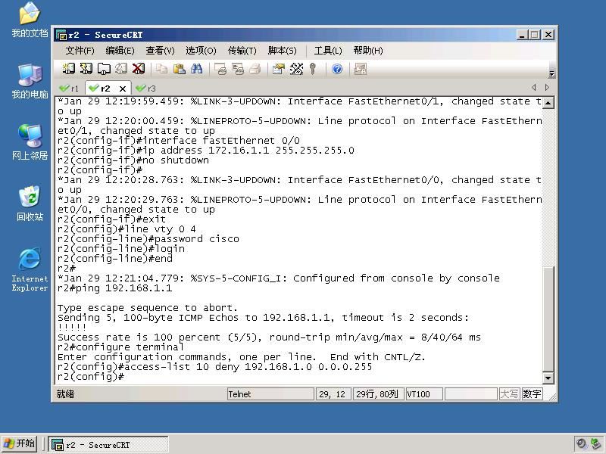Click the VT100 status bar entry
606x454 pixels.
[424, 394]
